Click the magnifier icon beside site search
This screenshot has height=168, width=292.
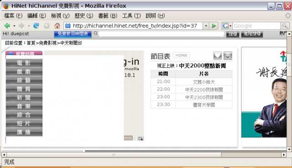pyautogui.click(x=95, y=33)
